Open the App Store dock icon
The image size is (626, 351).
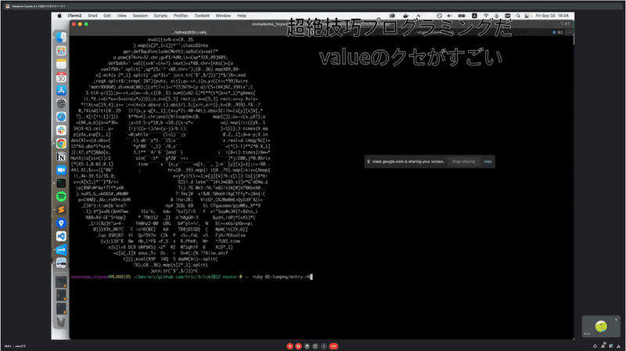click(x=61, y=90)
